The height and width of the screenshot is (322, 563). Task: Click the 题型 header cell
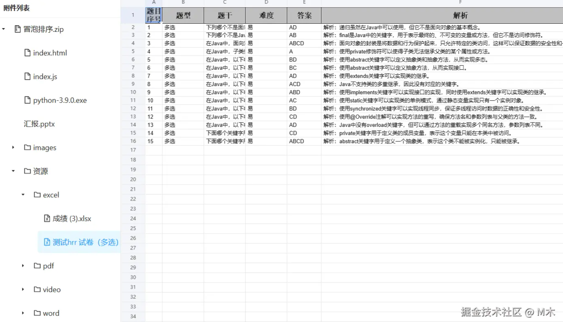click(183, 15)
